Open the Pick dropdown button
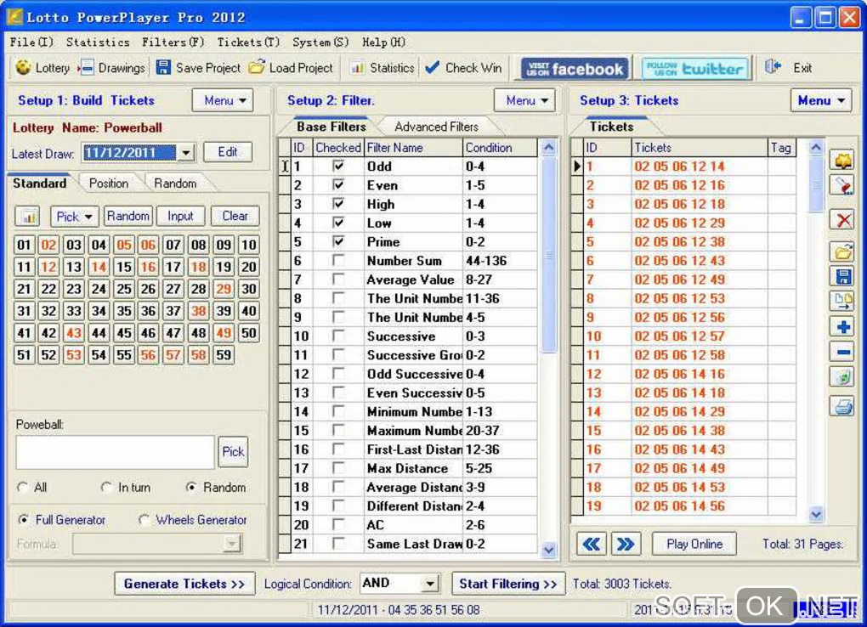Image resolution: width=867 pixels, height=627 pixels. [x=74, y=216]
